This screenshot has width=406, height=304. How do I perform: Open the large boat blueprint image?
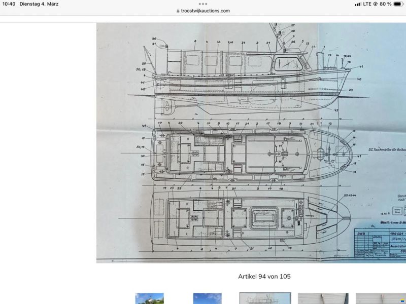251,143
